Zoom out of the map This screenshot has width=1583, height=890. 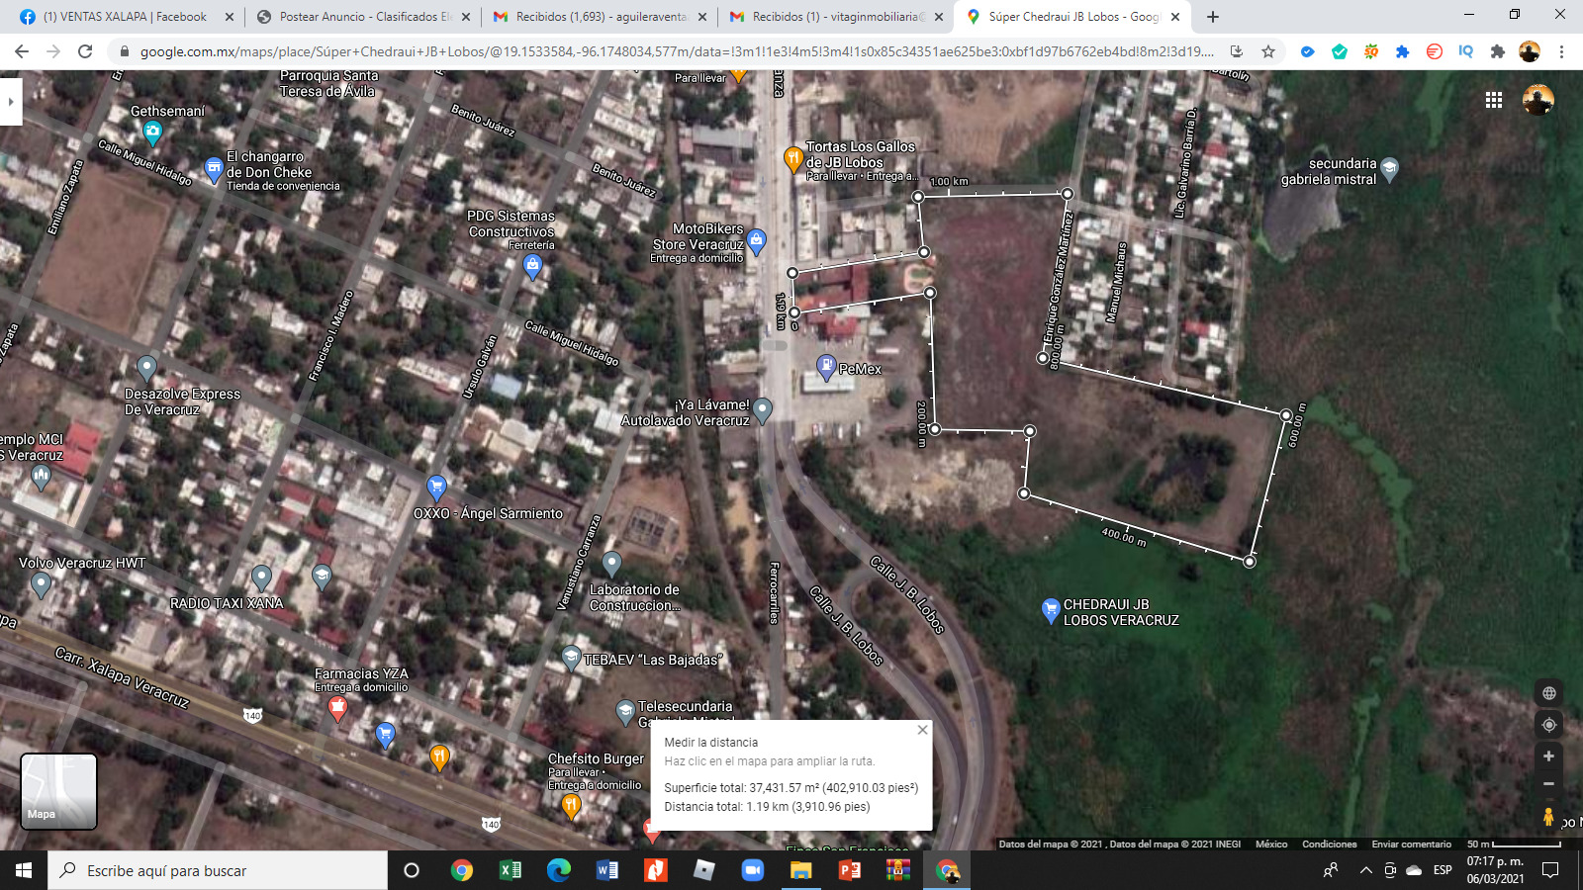point(1548,784)
